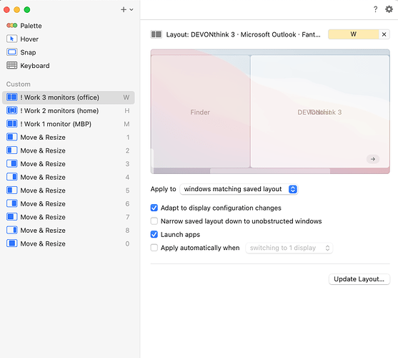Open the Snap section icon
Screen dimensions: 398x358
click(11, 52)
